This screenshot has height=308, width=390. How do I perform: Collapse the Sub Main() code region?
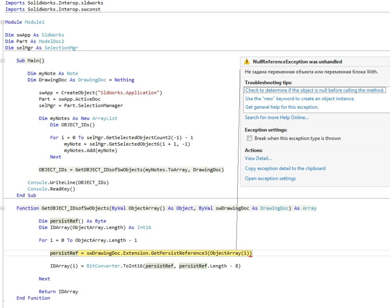[x=2, y=61]
